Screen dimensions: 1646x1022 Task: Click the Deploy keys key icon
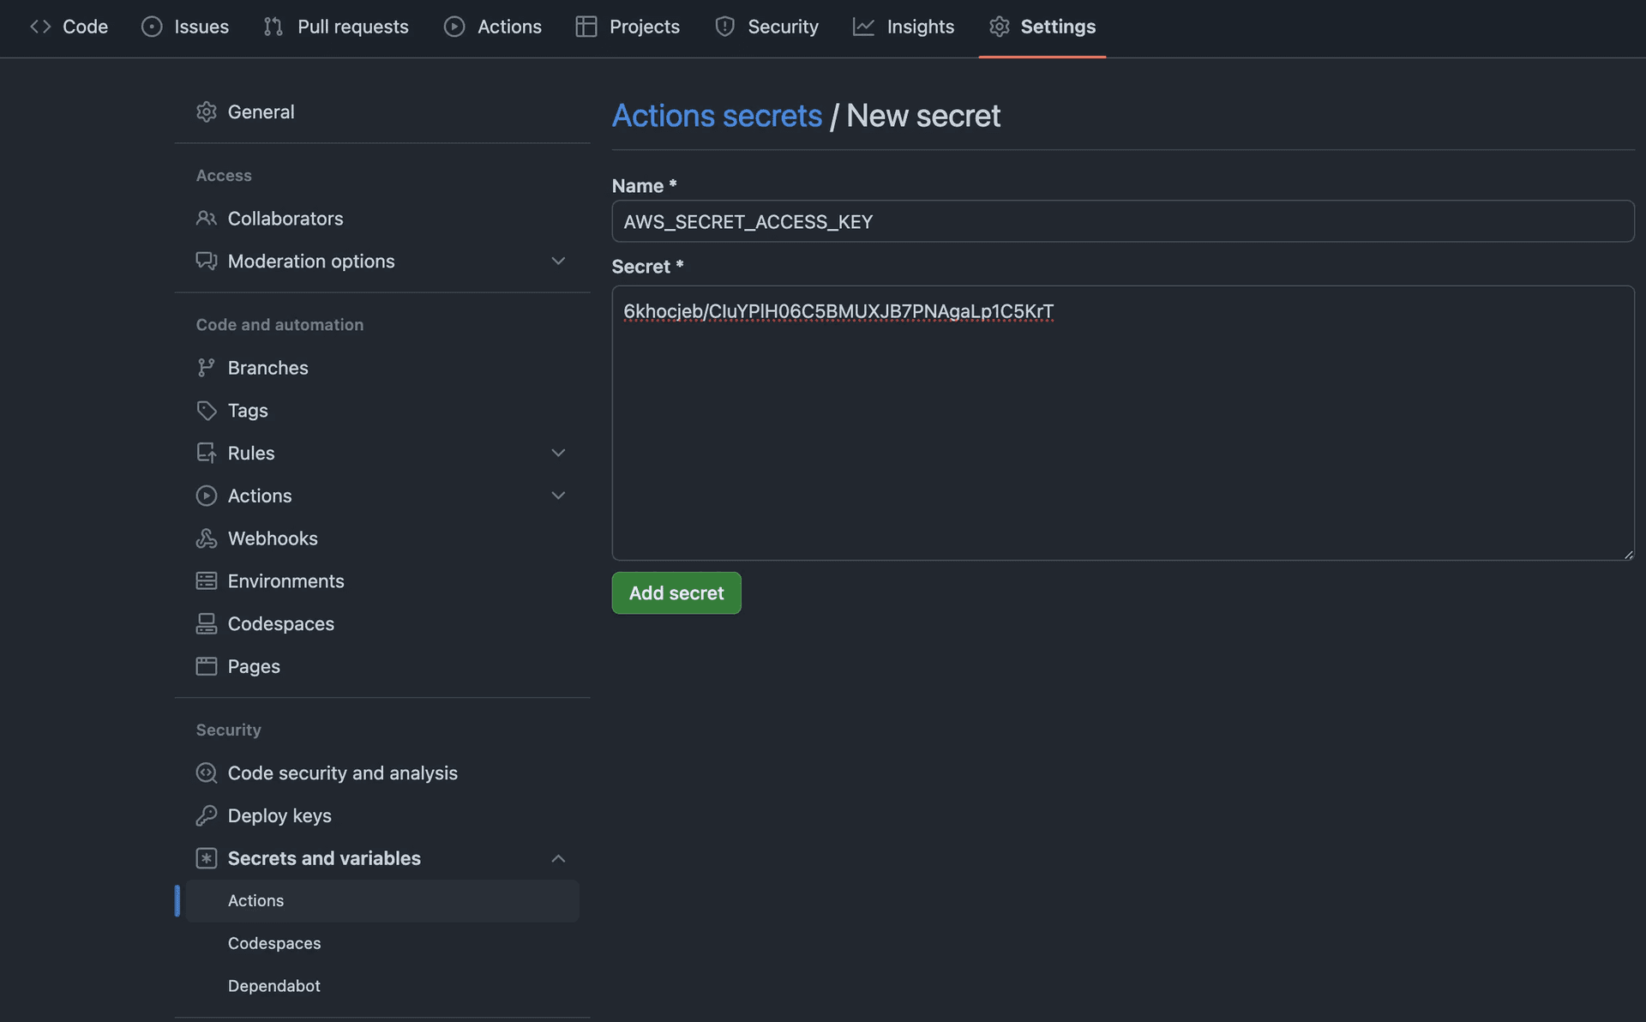[206, 815]
